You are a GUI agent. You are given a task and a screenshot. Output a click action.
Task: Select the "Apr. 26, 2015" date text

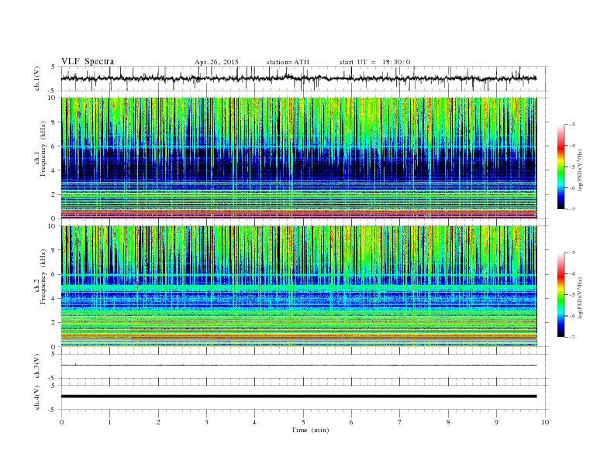click(x=216, y=62)
